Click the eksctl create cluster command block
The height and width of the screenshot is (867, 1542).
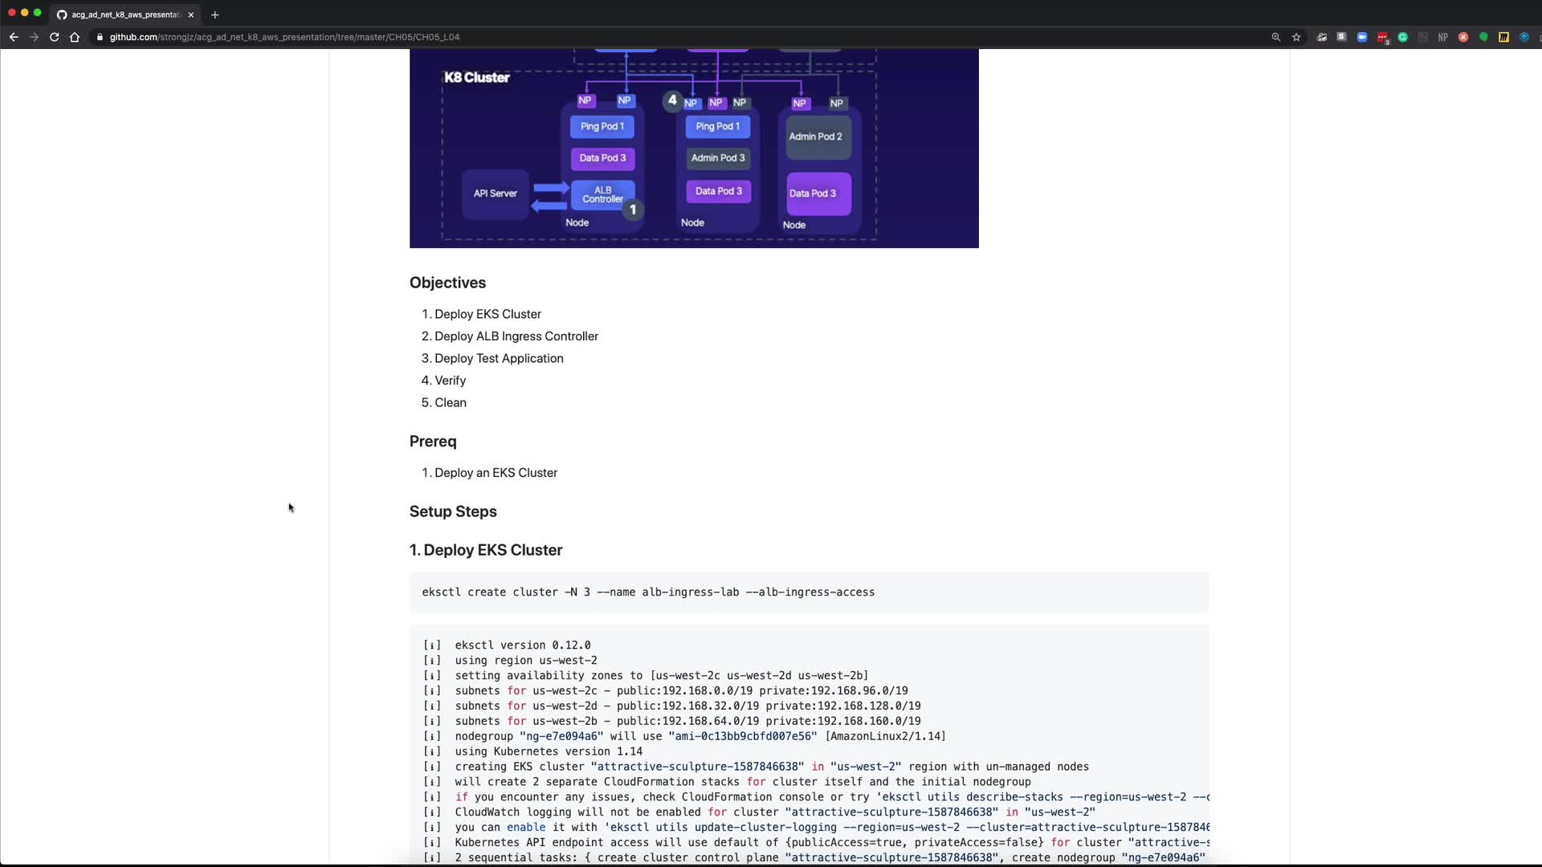coord(809,592)
